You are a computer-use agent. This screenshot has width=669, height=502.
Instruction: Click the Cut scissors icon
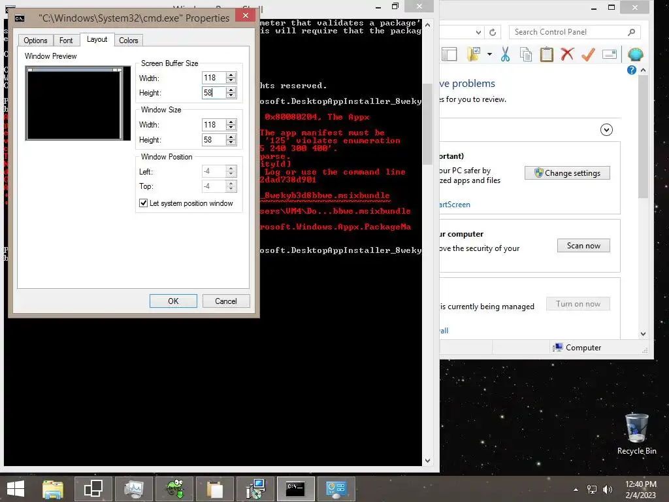505,54
